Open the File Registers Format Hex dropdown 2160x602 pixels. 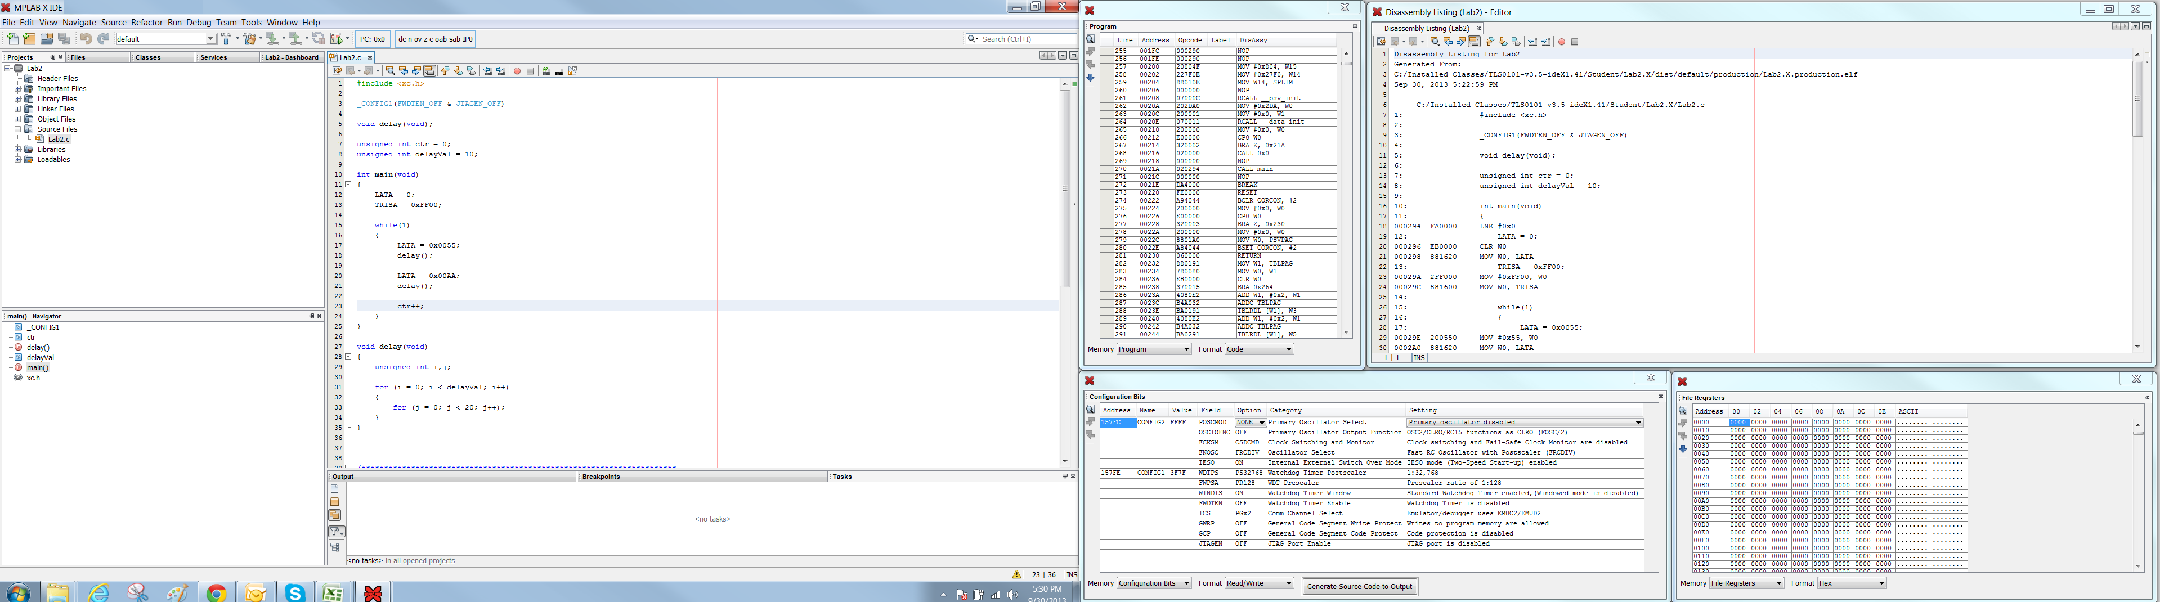(1881, 583)
